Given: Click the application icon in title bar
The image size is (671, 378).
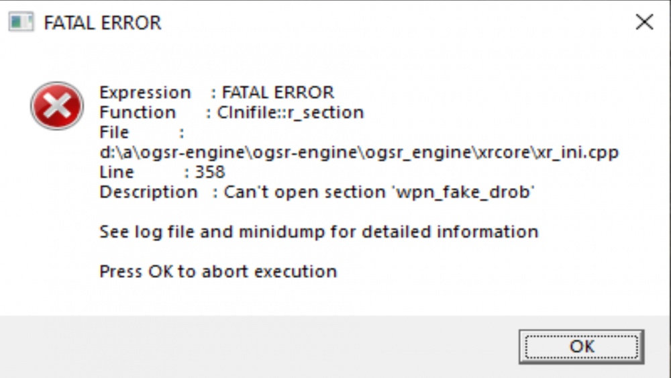Looking at the screenshot, I should 21,22.
